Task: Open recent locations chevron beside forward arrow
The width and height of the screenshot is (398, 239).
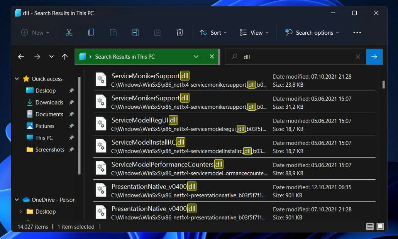Action: coord(51,57)
